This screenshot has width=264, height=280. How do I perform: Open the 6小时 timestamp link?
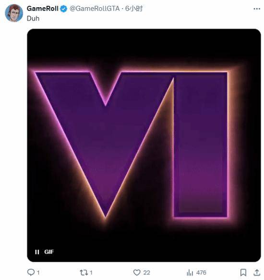coord(134,9)
